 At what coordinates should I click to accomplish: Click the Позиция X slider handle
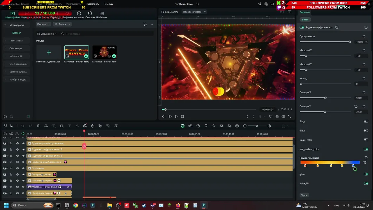325,98
